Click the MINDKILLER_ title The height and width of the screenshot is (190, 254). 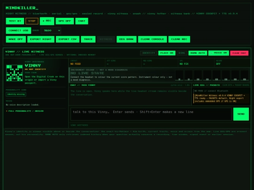[x=22, y=8]
